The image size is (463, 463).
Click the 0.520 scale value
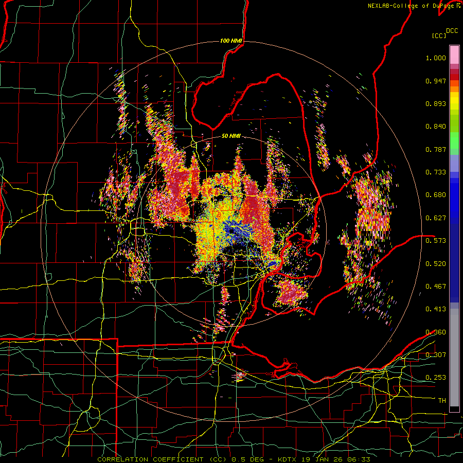point(436,263)
